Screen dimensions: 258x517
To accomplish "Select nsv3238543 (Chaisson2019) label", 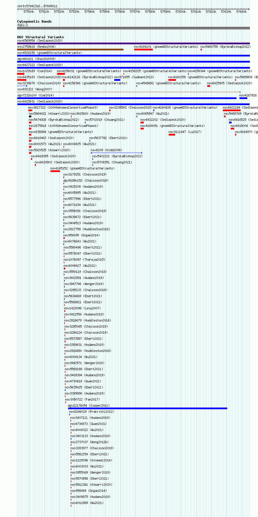I will 131,107.
